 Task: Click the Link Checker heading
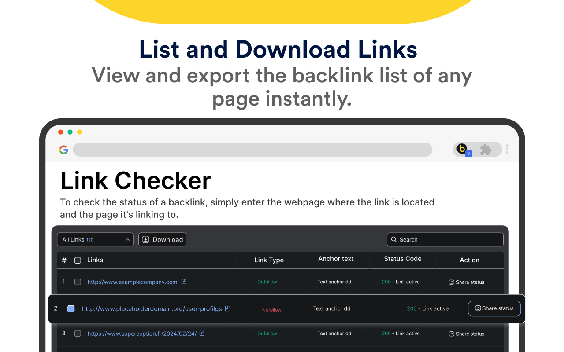[x=136, y=180]
